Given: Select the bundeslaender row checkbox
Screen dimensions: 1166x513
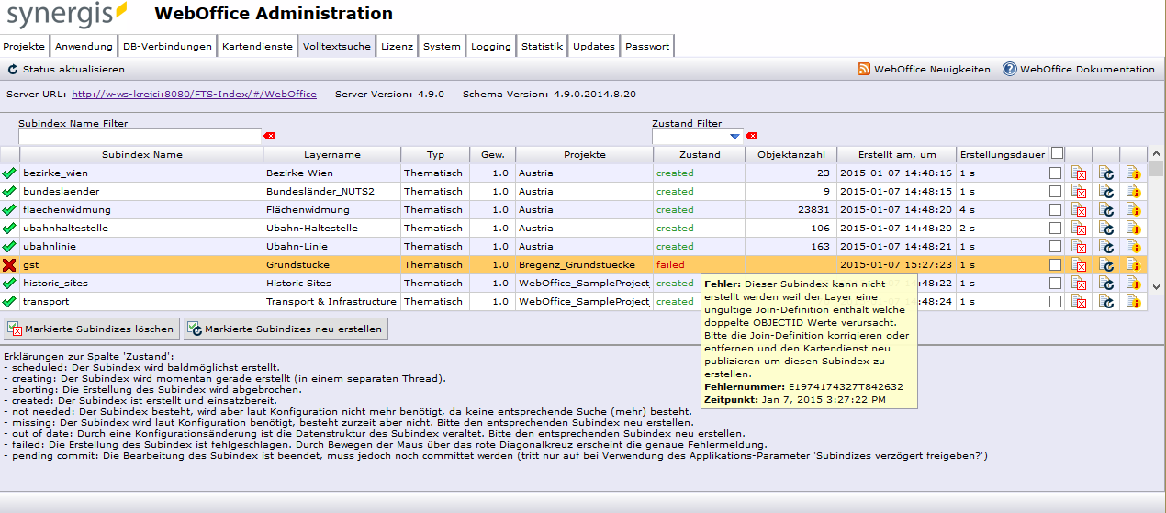Looking at the screenshot, I should click(x=1056, y=192).
